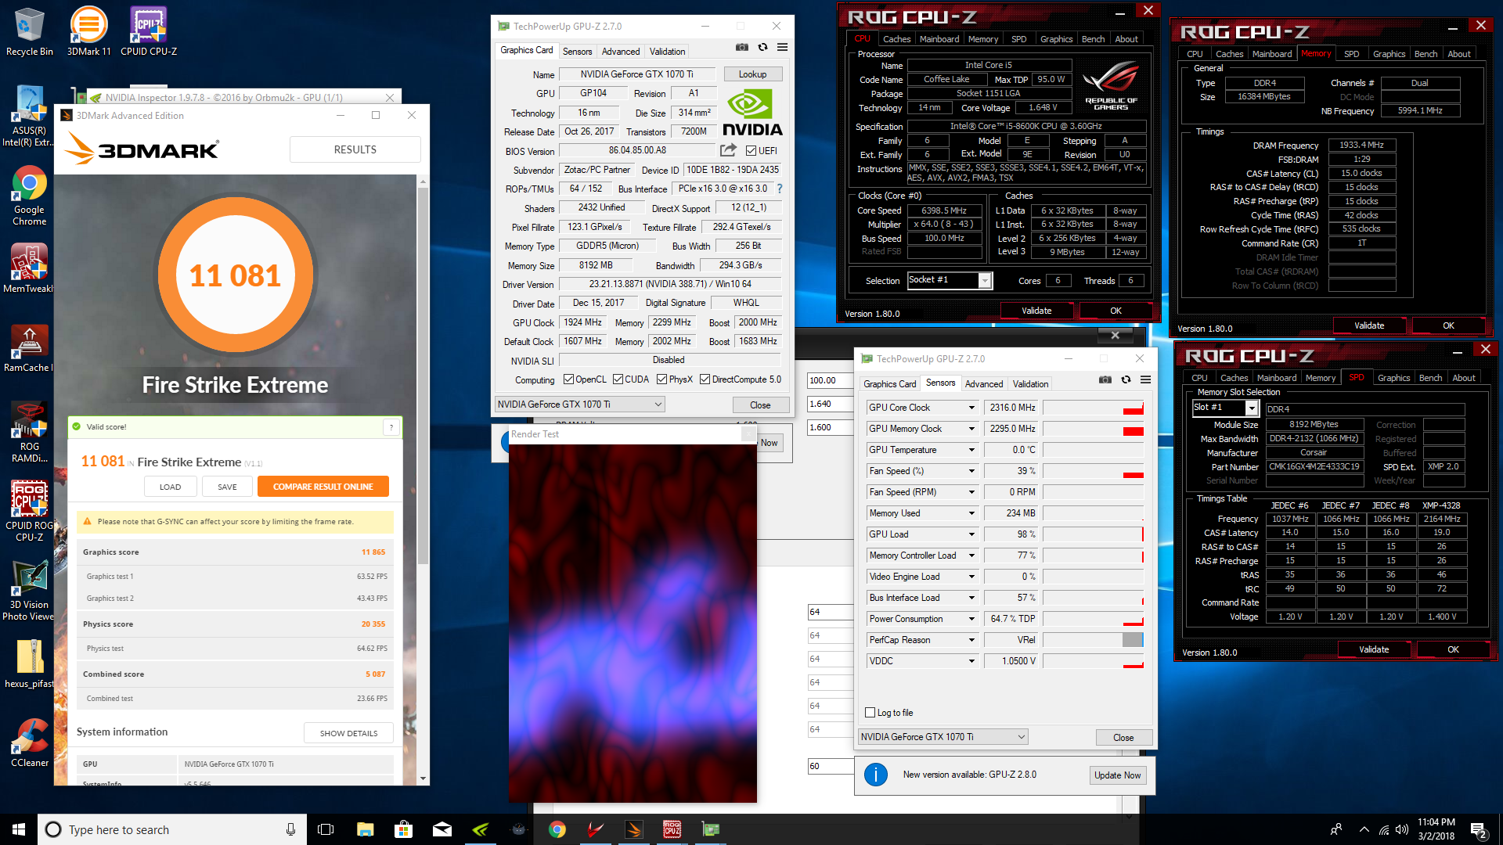Open the Mainboard tab in the CPU-Z window showing the CPU tab
Screen dimensions: 1503x845
pos(939,39)
